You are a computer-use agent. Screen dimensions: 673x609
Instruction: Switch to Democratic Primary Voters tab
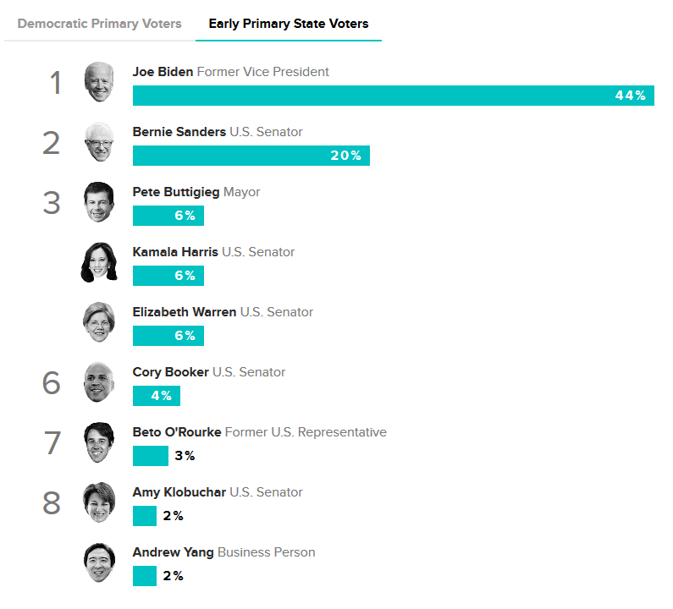[x=99, y=24]
